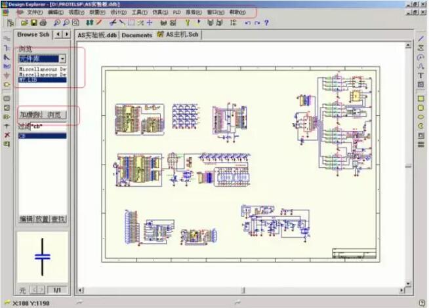Click the Print icon in the toolbar
429x308 pixels.
tap(41, 23)
